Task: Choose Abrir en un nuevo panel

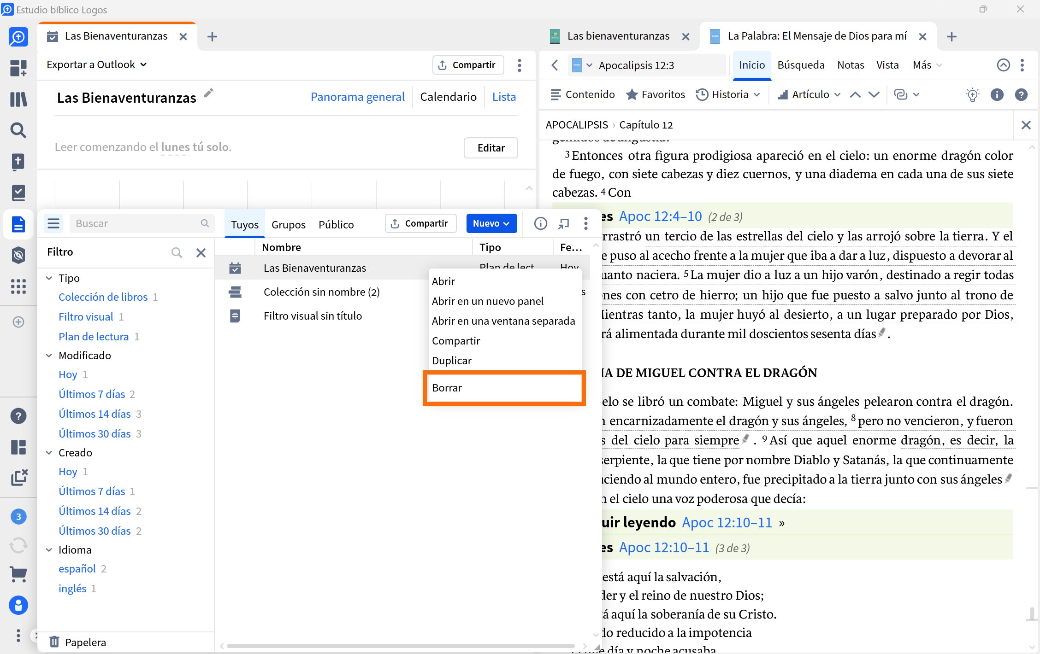Action: [x=505, y=301]
